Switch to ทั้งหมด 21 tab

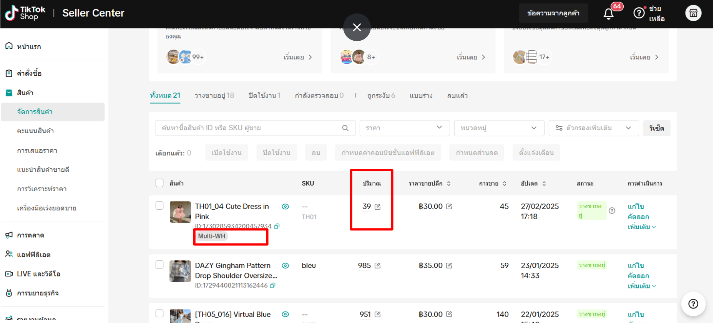(165, 96)
